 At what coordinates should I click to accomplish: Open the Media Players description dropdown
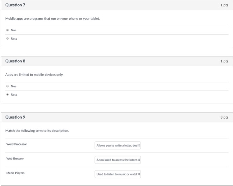118,174
